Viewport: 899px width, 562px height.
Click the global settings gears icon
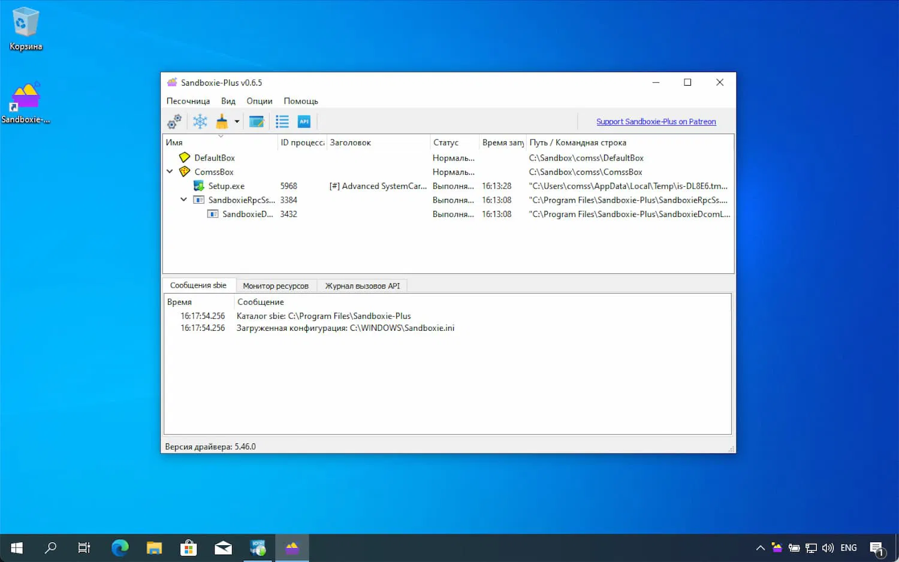(174, 122)
